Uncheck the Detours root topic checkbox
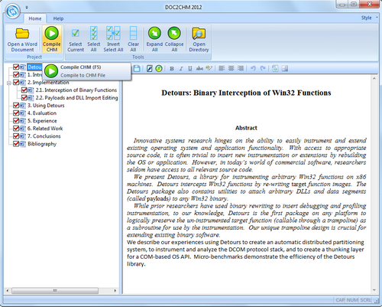The width and height of the screenshot is (382, 307). pyautogui.click(x=16, y=67)
